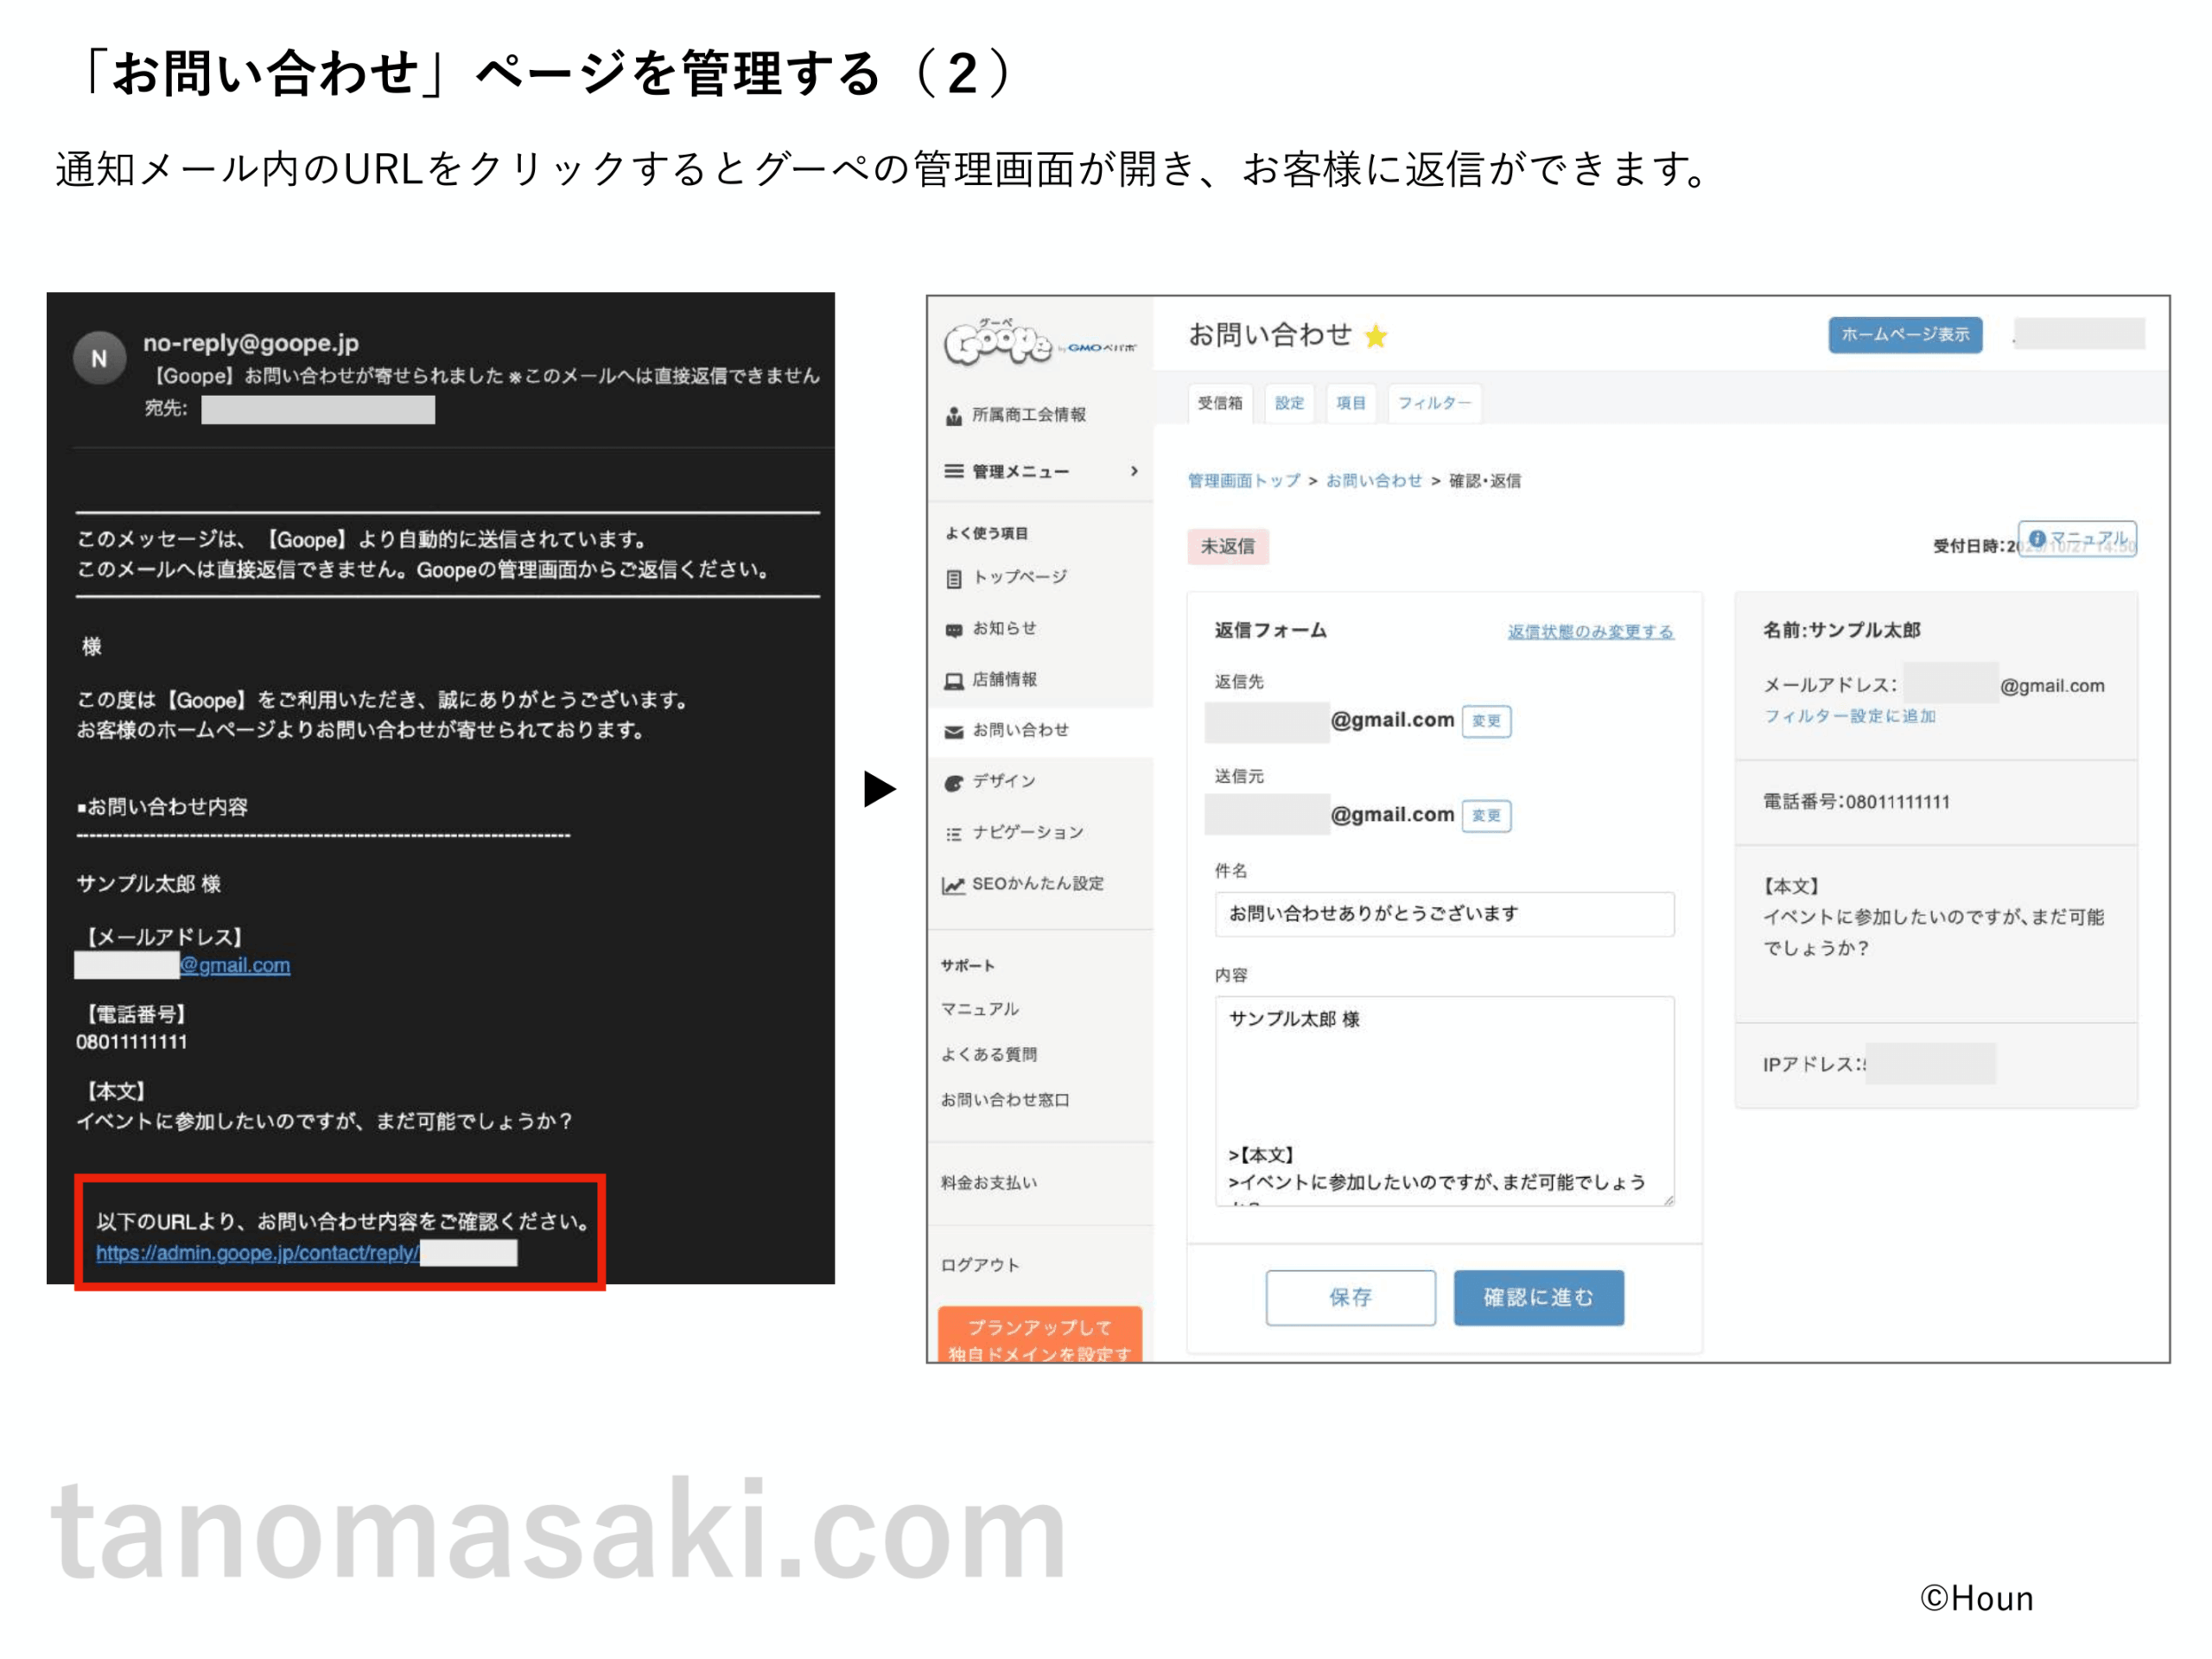Click the no-reply@goope.jp sender name

click(251, 343)
